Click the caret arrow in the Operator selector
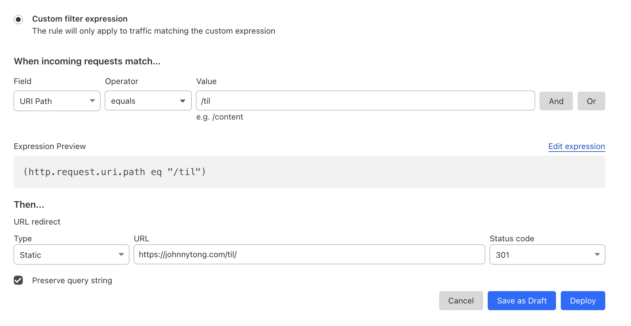This screenshot has width=631, height=326. [x=183, y=101]
